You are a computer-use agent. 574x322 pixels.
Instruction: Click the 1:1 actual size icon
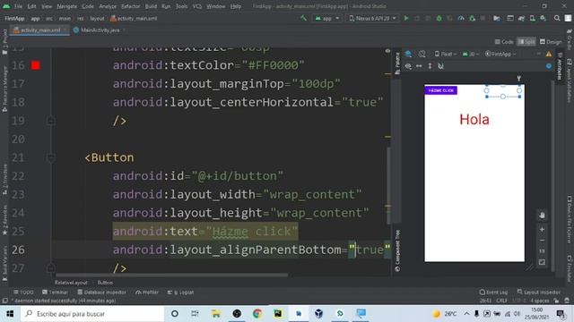tap(542, 251)
